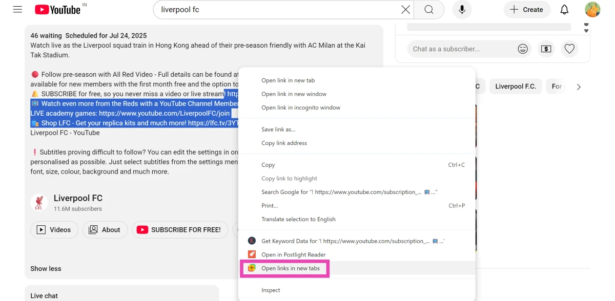This screenshot has height=301, width=615.
Task: Open the Liverpool FC channel name link
Action: [x=78, y=198]
